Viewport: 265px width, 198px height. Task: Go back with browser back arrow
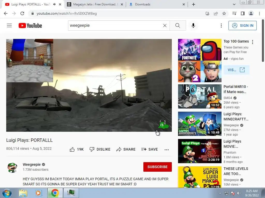6,13
